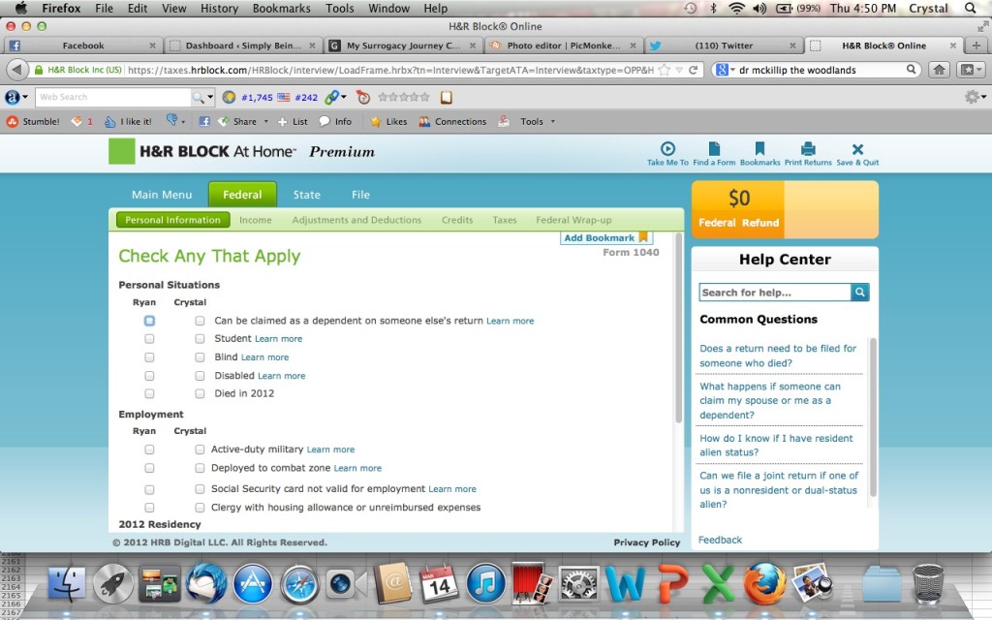Star this page in the URL bar
The width and height of the screenshot is (992, 620).
click(665, 70)
